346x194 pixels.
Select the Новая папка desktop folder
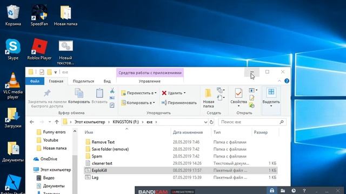click(x=65, y=16)
